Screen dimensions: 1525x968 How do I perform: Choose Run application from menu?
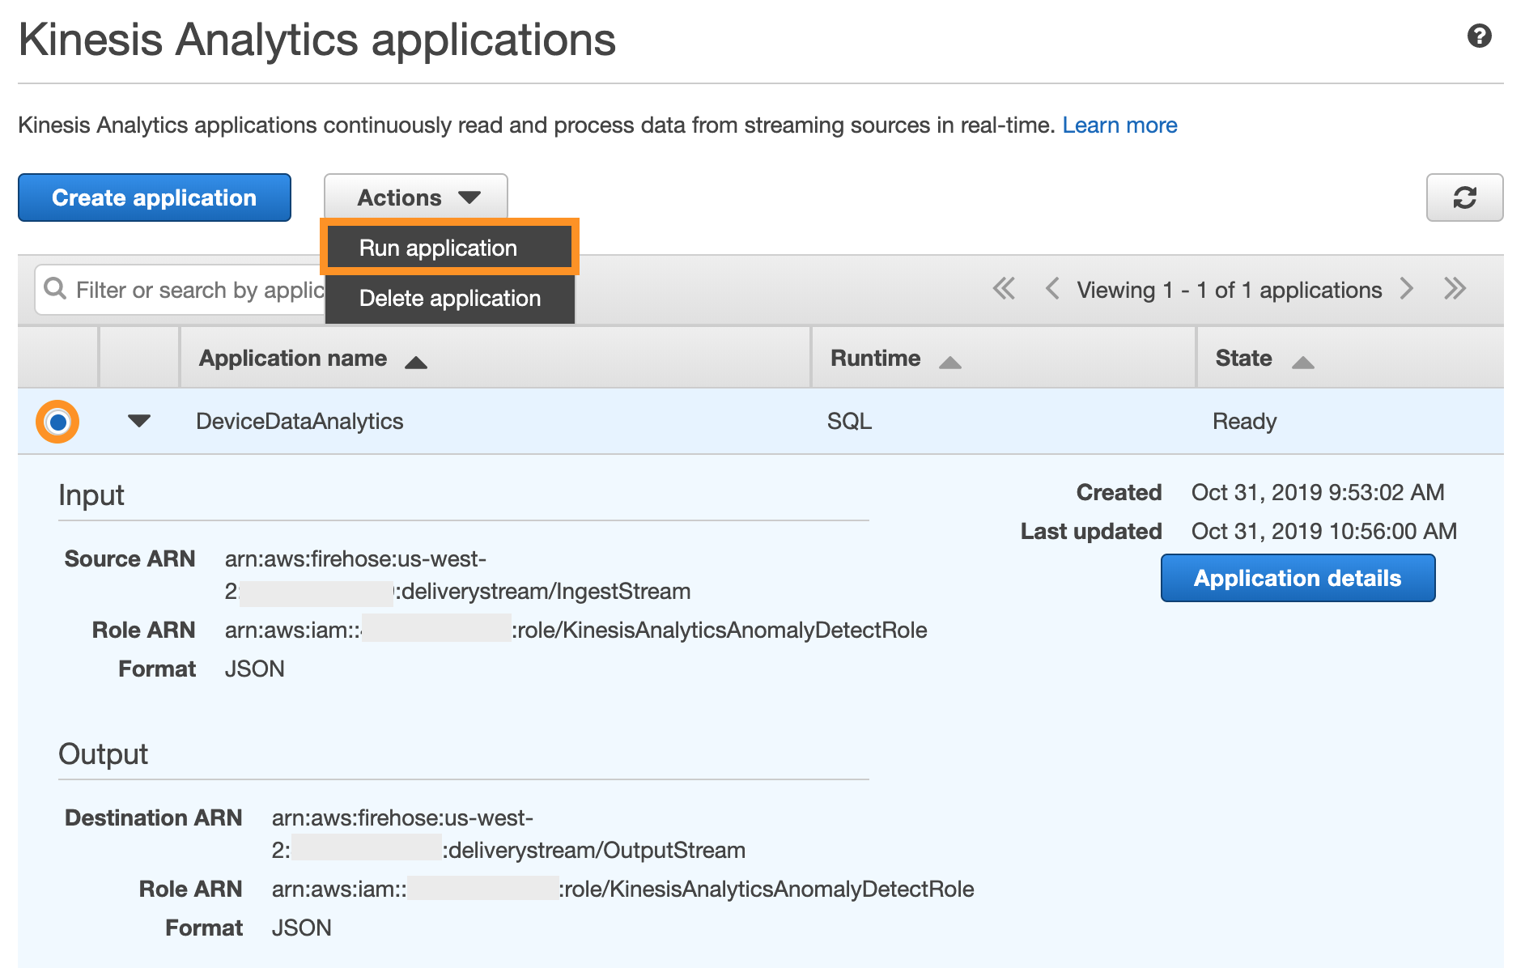click(x=449, y=248)
